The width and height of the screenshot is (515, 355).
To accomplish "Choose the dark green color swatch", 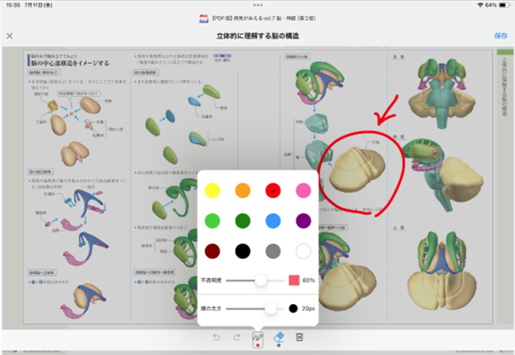I will pos(243,220).
